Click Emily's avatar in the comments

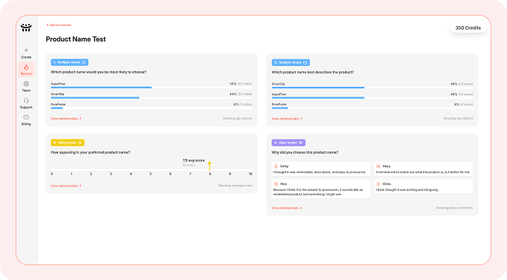[x=276, y=166]
